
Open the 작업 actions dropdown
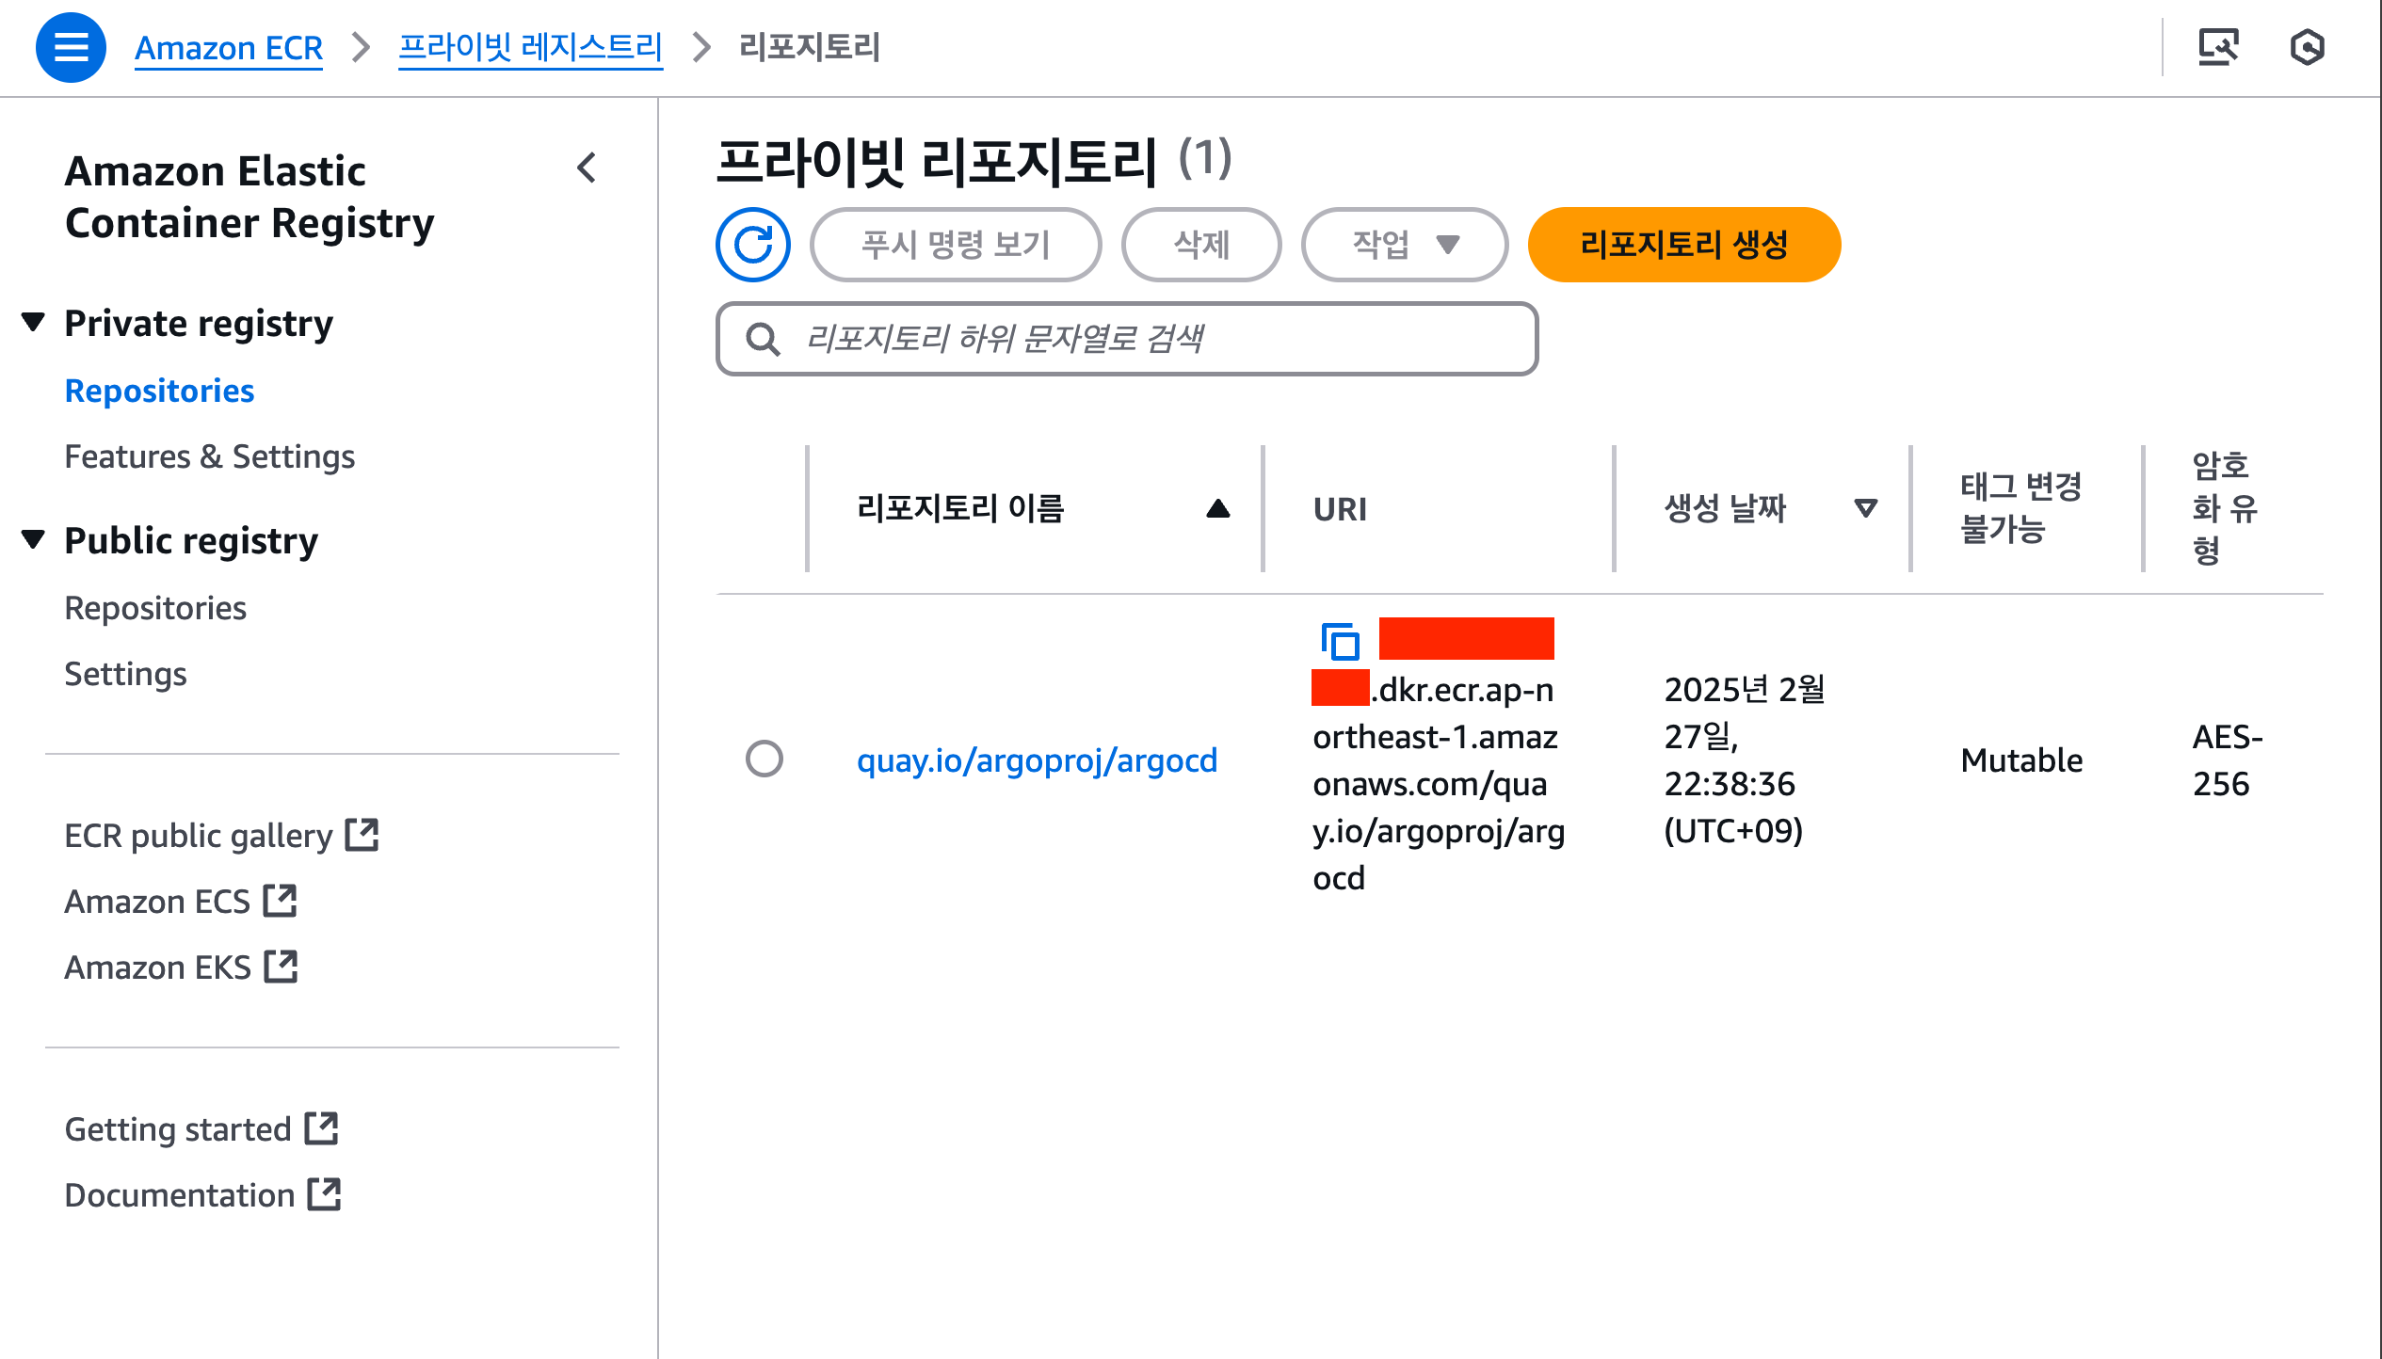tap(1405, 245)
